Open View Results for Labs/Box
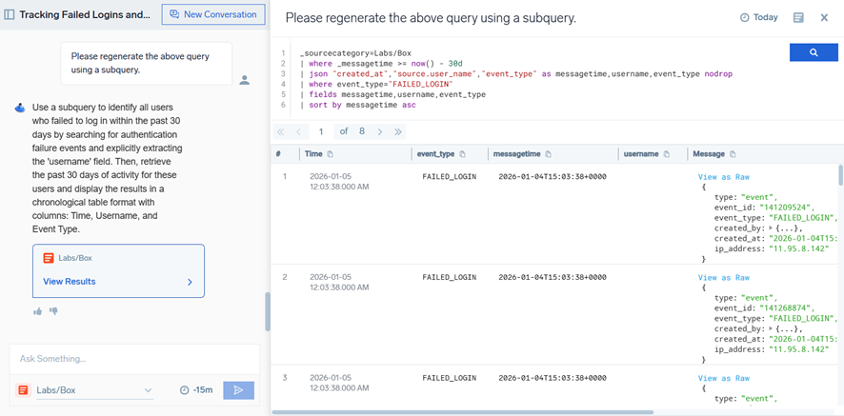This screenshot has width=844, height=416. (x=118, y=282)
